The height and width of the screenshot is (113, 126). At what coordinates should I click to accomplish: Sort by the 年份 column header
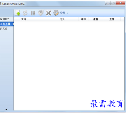click(x=83, y=19)
